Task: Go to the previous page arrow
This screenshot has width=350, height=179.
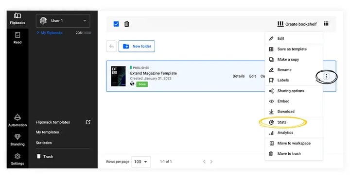Action: click(x=204, y=162)
